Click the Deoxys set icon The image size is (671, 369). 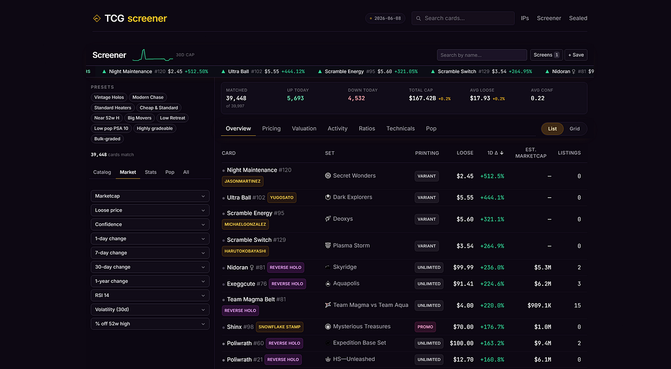328,219
